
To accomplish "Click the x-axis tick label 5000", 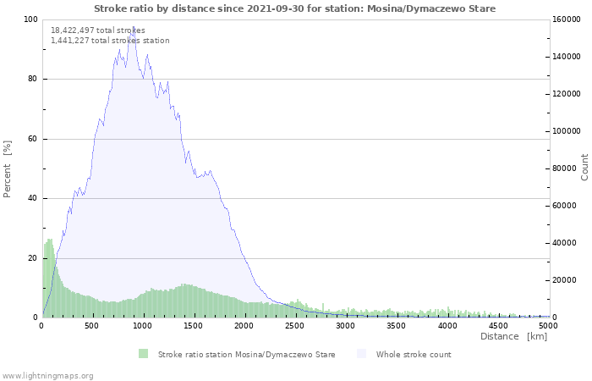I will coord(548,326).
